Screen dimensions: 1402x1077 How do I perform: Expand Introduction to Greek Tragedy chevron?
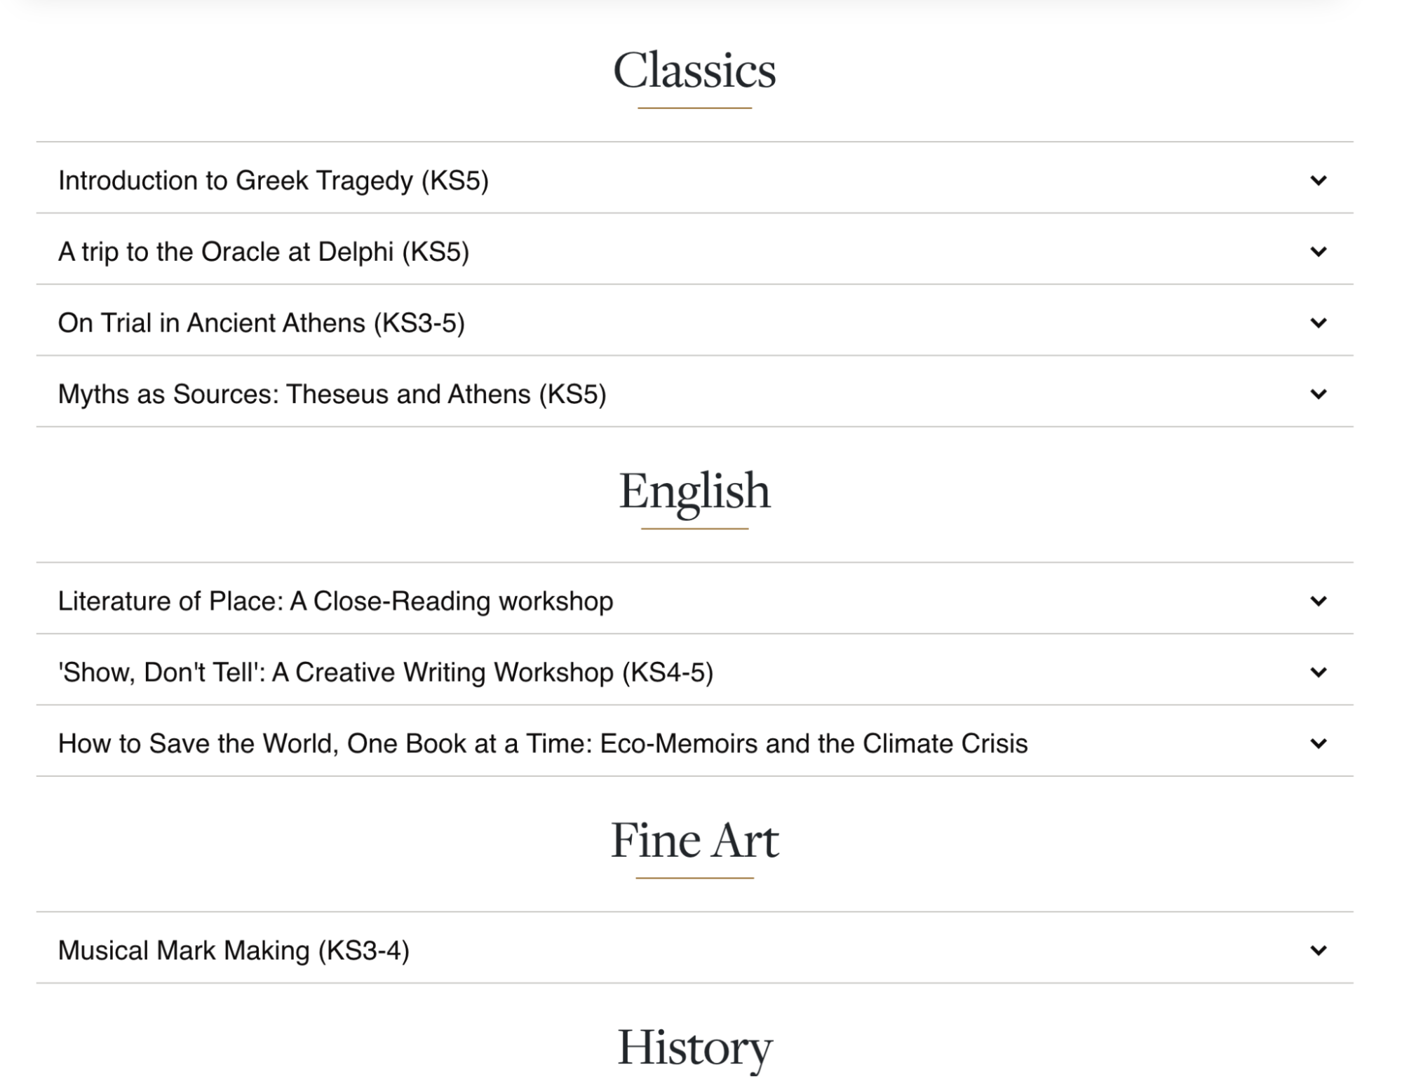click(x=1318, y=181)
